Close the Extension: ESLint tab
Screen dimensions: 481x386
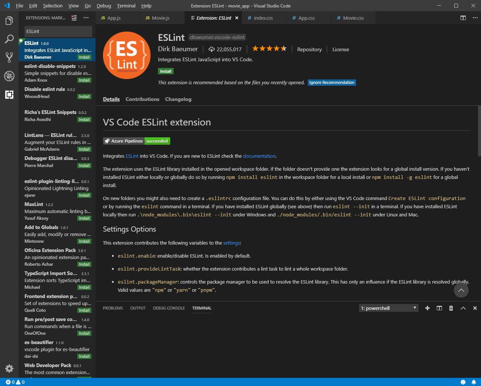pos(237,18)
